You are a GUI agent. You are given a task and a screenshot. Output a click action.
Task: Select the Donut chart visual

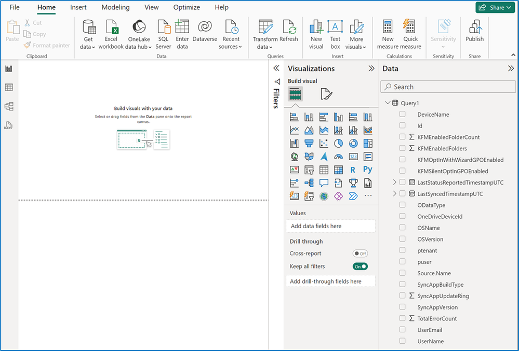353,143
